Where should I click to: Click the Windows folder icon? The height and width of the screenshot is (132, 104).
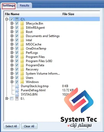pyautogui.click(x=22, y=82)
